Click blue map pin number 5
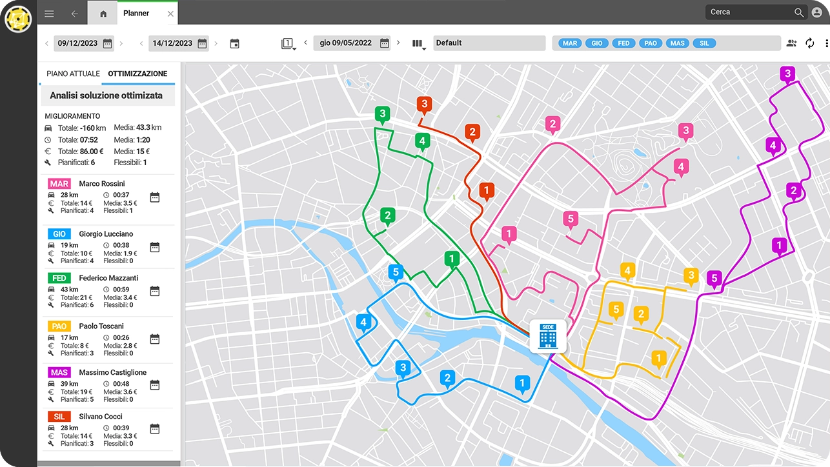Viewport: 830px width, 467px height. 396,273
